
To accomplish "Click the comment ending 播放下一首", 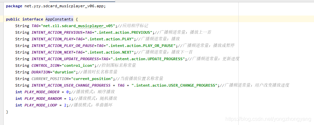I will coord(164,52).
